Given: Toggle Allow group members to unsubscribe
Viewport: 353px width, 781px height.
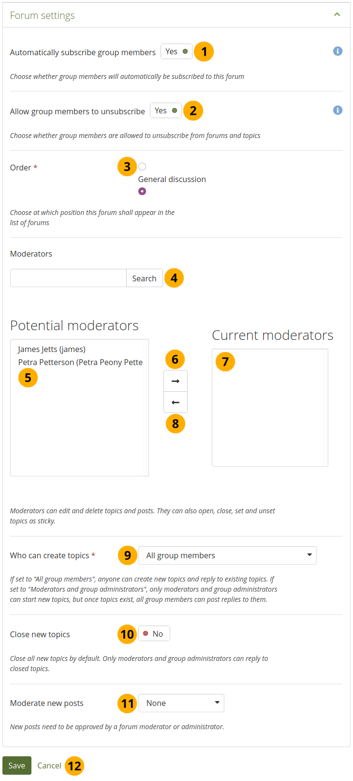Looking at the screenshot, I should (165, 110).
